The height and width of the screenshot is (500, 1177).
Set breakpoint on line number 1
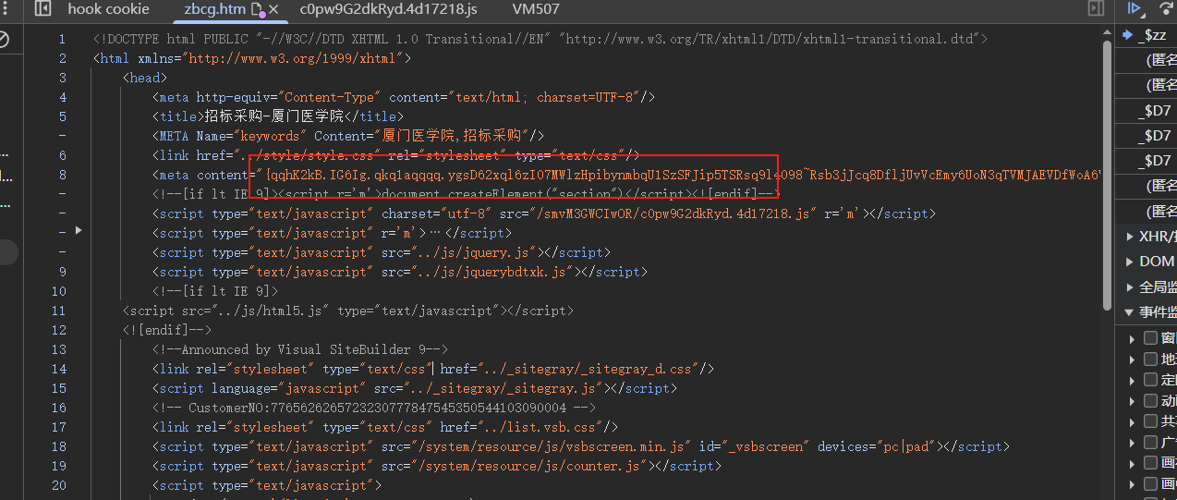[62, 39]
